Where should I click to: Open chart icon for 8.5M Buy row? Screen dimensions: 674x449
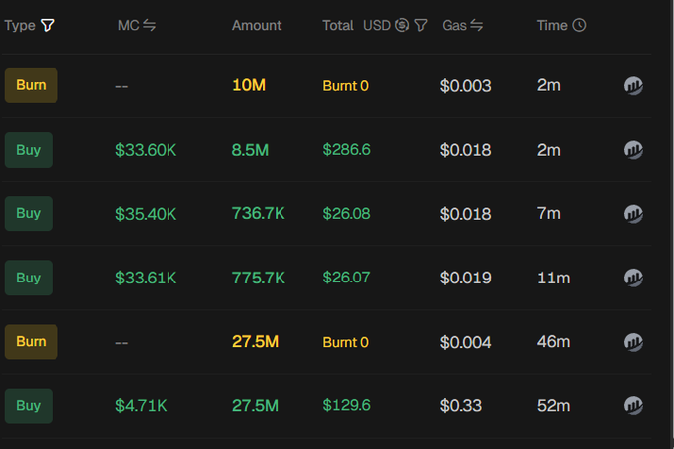[633, 150]
